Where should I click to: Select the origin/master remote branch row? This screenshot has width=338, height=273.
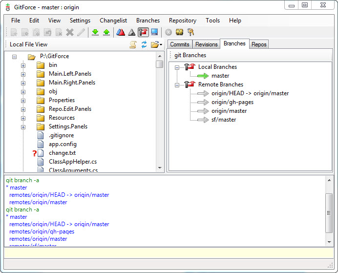(x=229, y=111)
